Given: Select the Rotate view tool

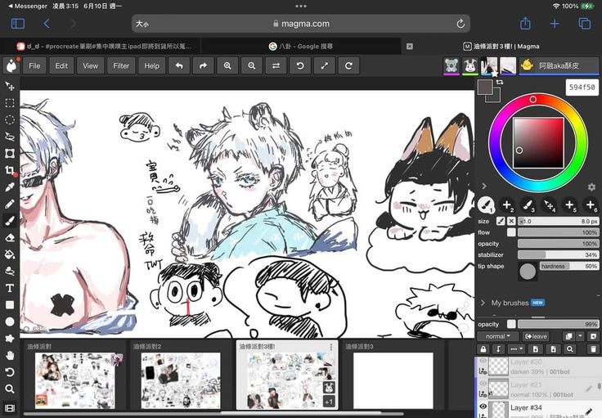Looking at the screenshot, I should (x=10, y=372).
